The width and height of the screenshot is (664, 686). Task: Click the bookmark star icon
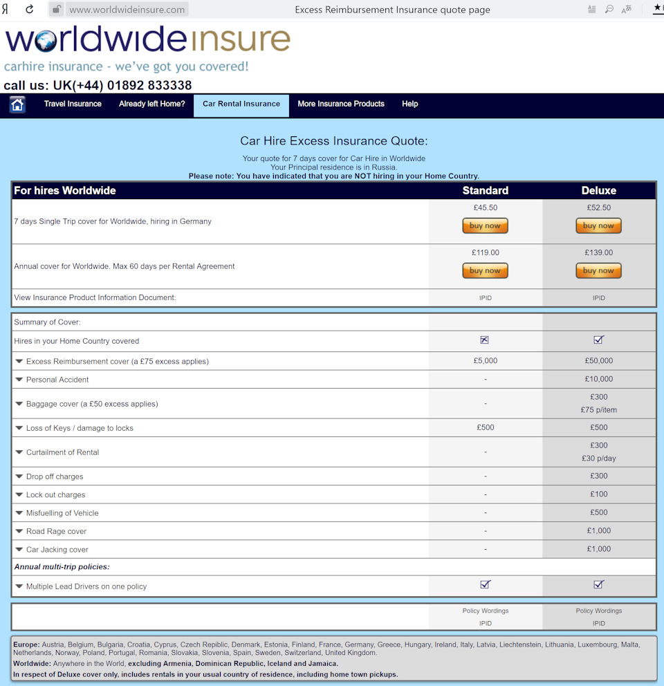658,8
